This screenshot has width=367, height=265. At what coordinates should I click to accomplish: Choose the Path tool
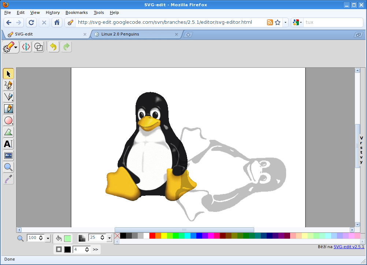8,132
